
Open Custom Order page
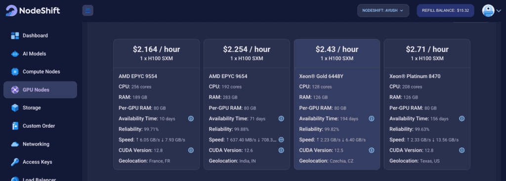41,126
